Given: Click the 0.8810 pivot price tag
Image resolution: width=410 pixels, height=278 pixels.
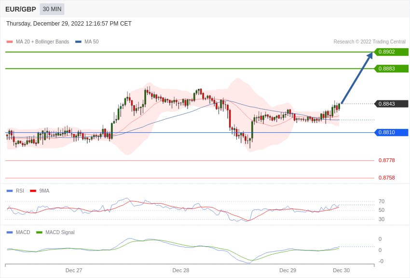Looking at the screenshot, I should pos(391,132).
